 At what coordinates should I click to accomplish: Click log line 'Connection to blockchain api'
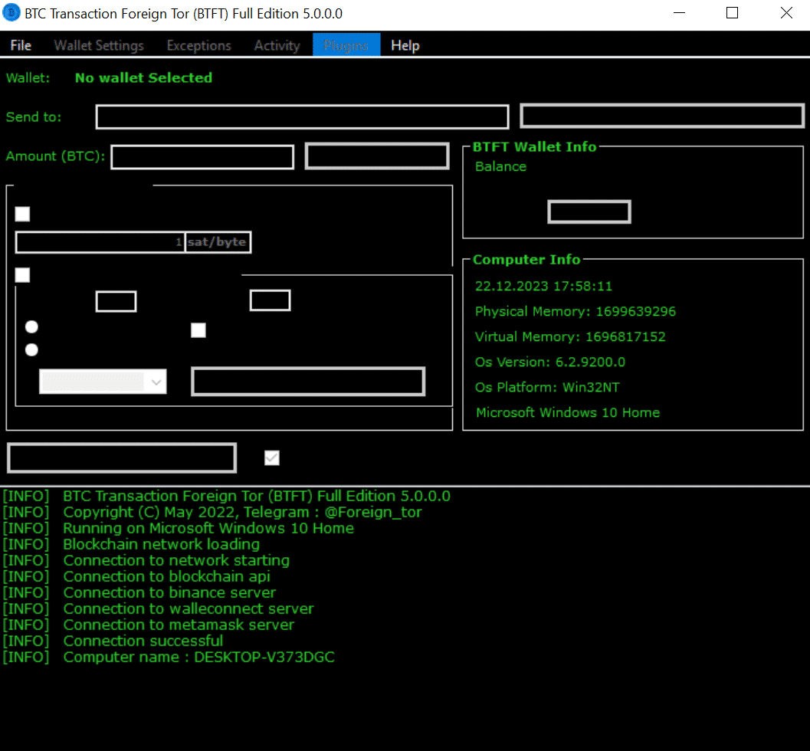166,576
